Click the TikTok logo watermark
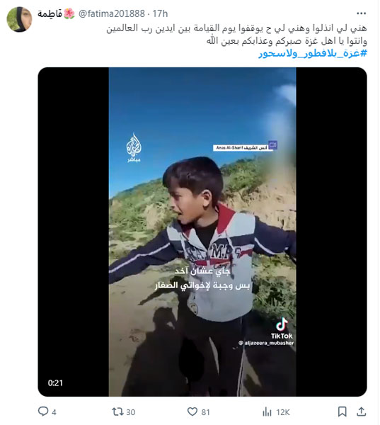 [x=282, y=328]
